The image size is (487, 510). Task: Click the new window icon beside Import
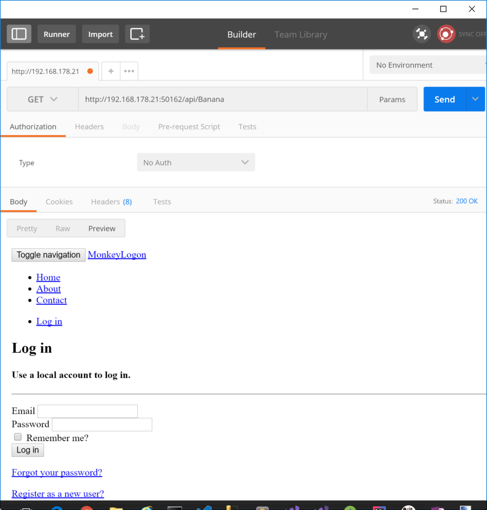click(x=137, y=34)
